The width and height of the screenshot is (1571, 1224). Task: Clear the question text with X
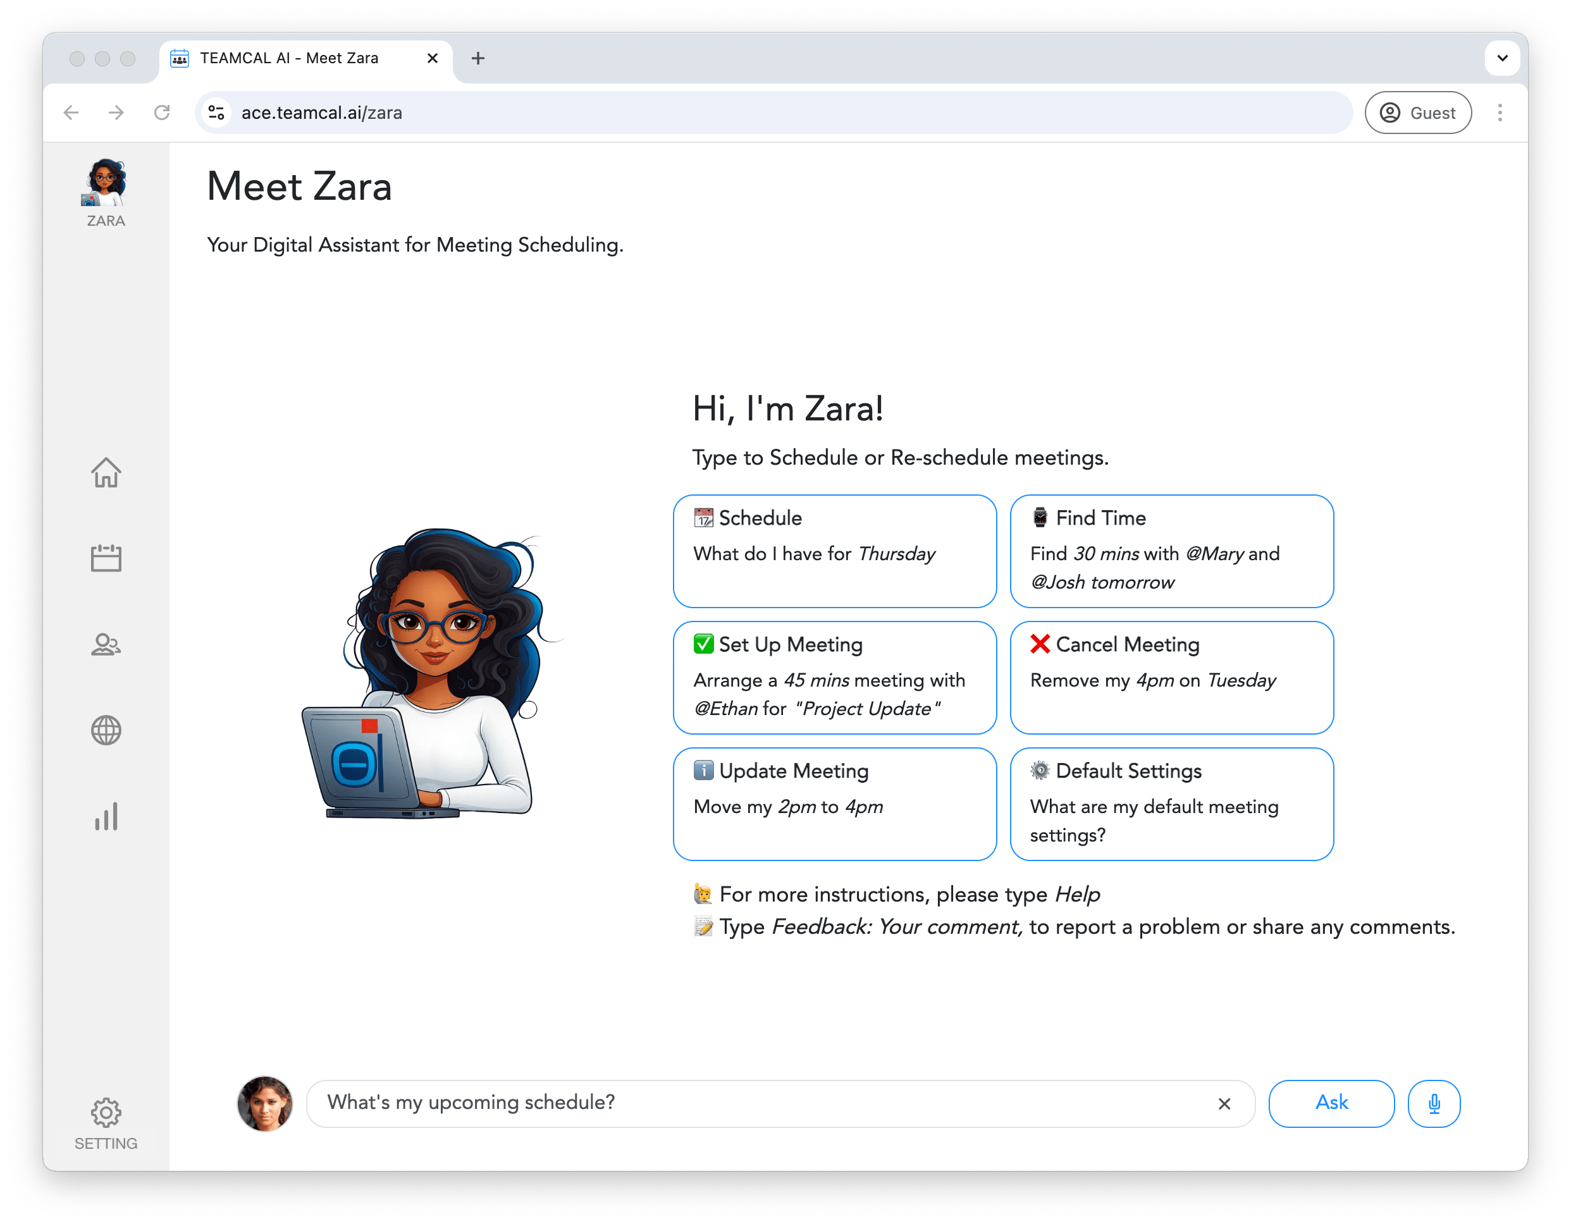pyautogui.click(x=1224, y=1103)
